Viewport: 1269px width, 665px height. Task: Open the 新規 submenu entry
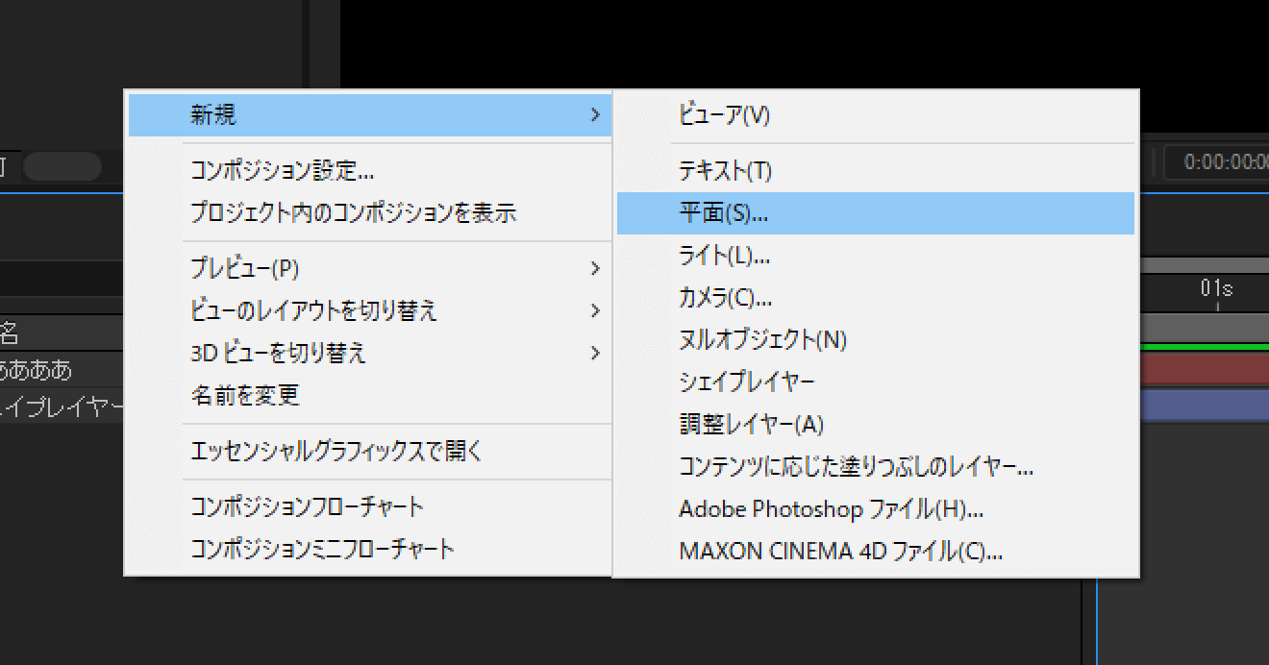point(370,115)
